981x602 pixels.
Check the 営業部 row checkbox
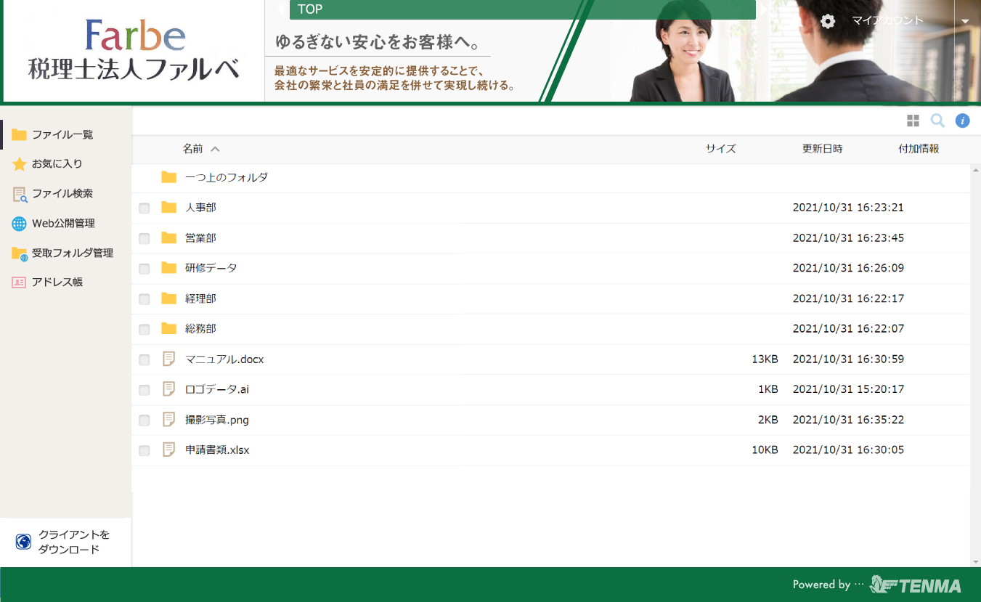(x=144, y=239)
